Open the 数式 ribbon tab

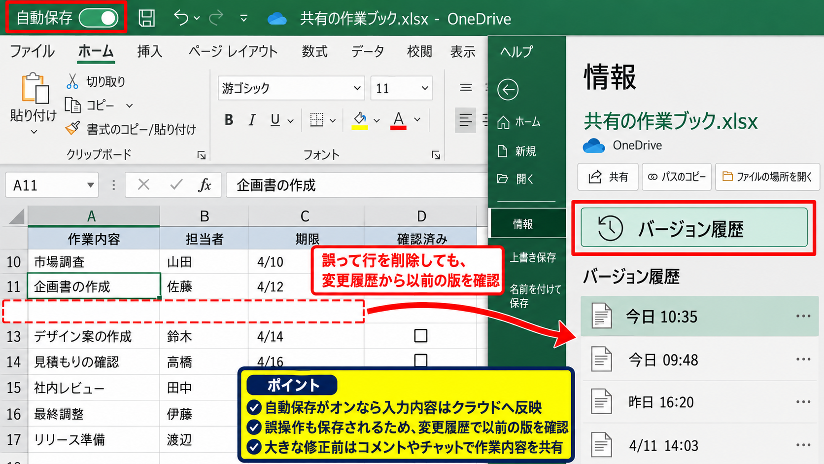pyautogui.click(x=314, y=51)
